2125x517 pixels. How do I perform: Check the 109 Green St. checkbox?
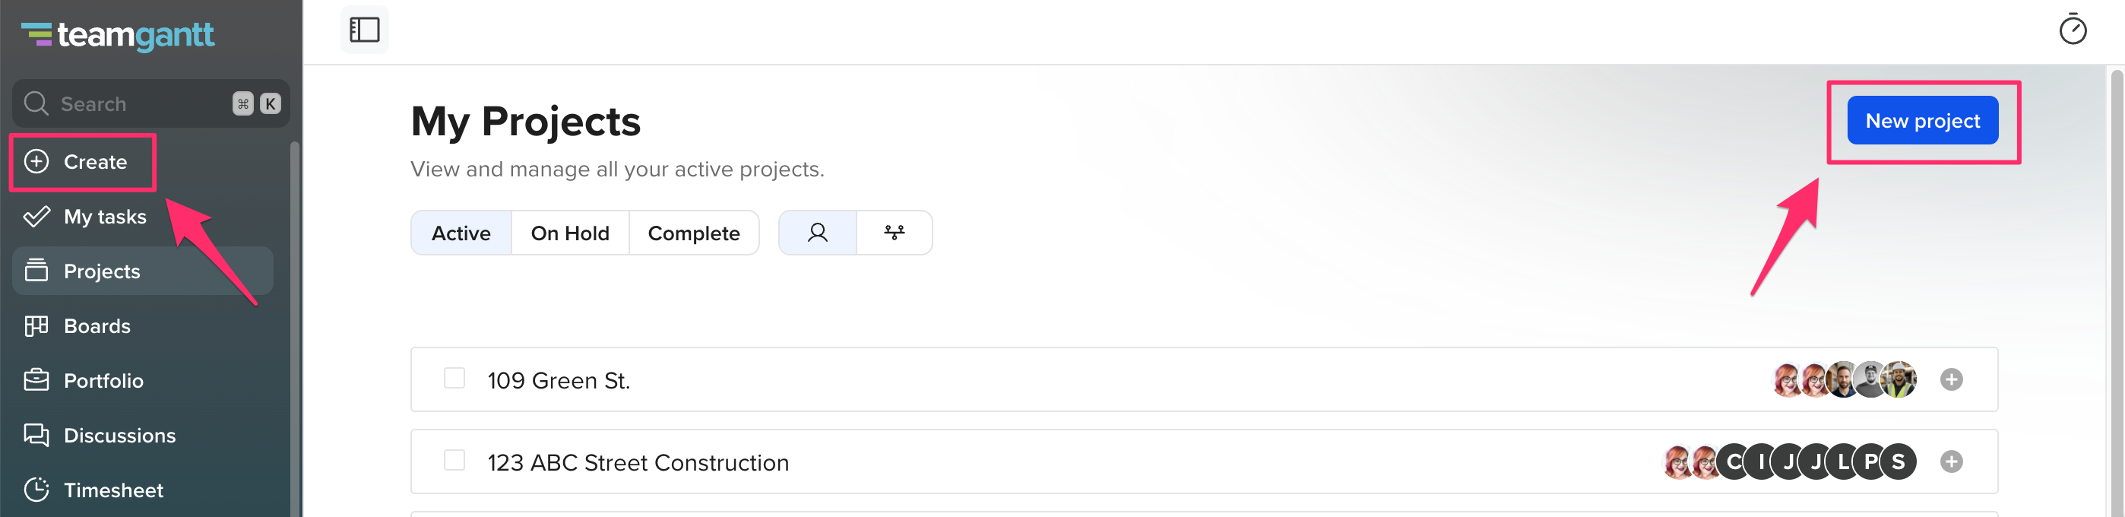(x=454, y=379)
